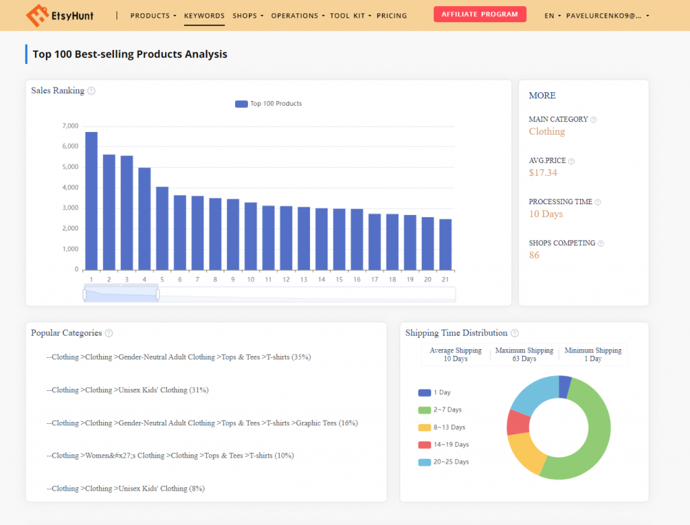Click the tallest bar for rank 1
Screen dimensions: 690x525
coord(92,201)
